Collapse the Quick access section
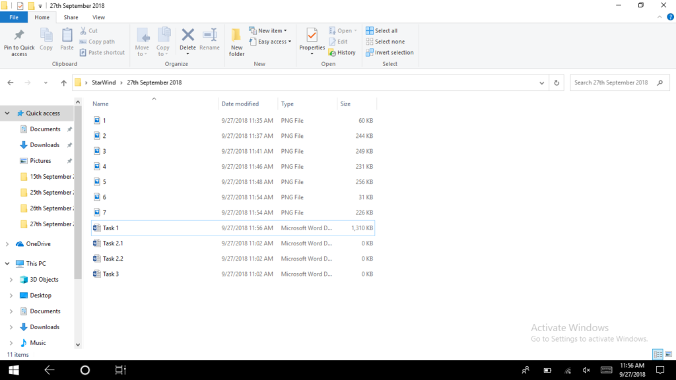The height and width of the screenshot is (380, 676). click(7, 113)
